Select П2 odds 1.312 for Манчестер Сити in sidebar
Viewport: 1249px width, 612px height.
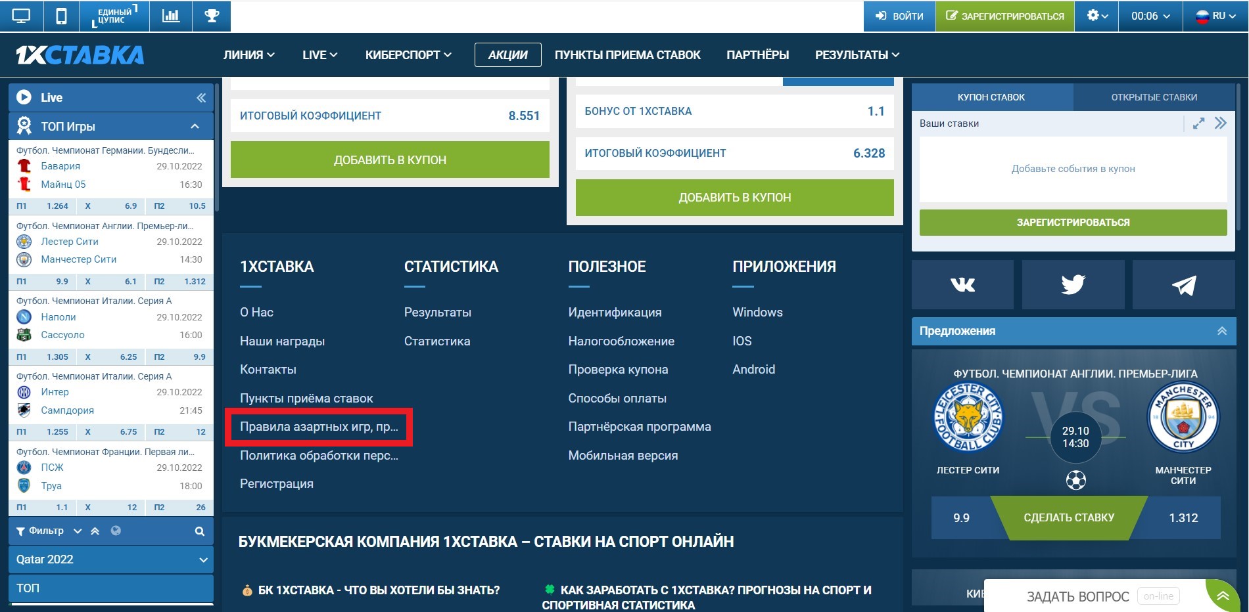pos(178,282)
